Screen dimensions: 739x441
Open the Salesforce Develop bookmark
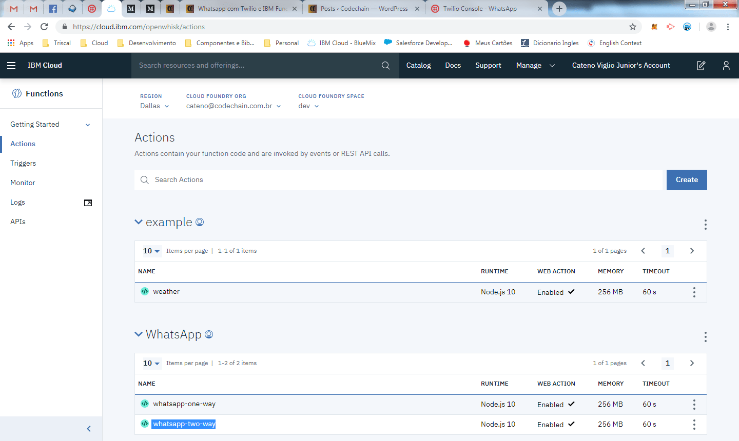point(418,43)
